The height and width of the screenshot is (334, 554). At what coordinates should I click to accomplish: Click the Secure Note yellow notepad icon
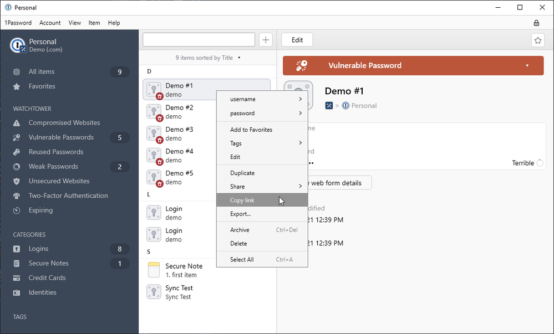pos(154,270)
